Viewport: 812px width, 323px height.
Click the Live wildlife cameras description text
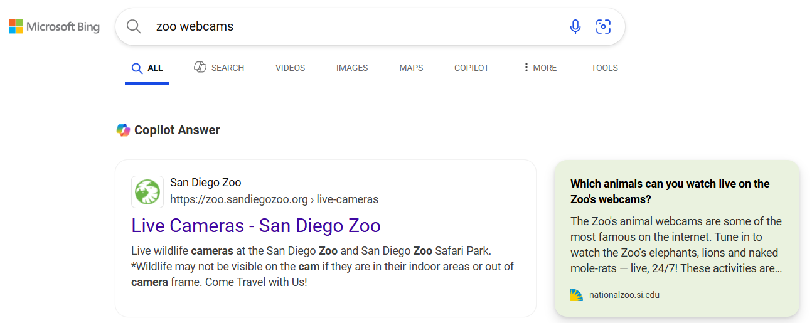[323, 267]
